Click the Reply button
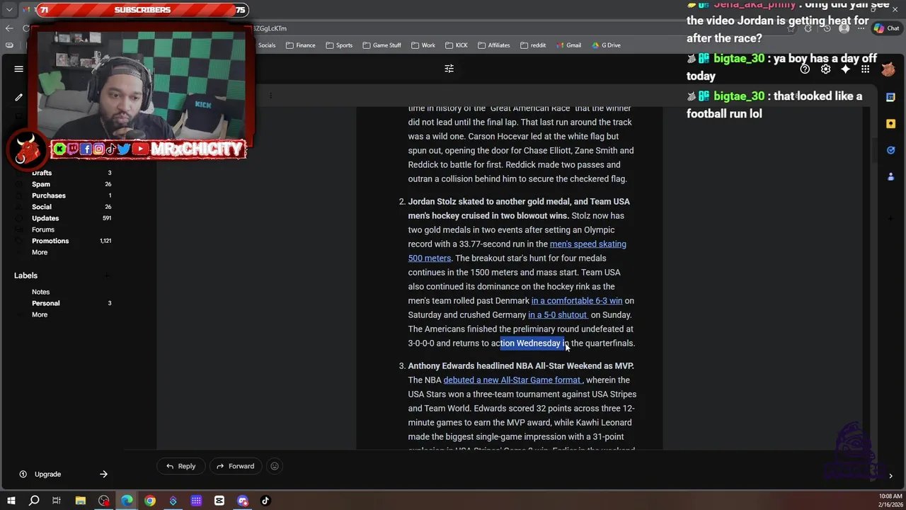Viewport: 906px width, 510px height. click(180, 466)
